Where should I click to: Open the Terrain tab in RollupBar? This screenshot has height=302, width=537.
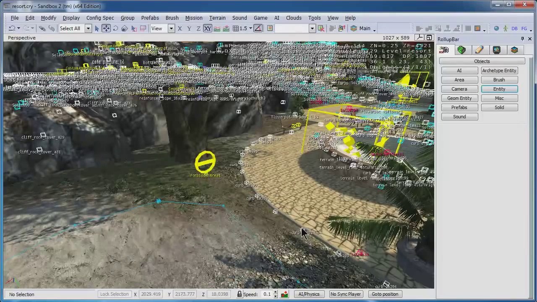461,50
